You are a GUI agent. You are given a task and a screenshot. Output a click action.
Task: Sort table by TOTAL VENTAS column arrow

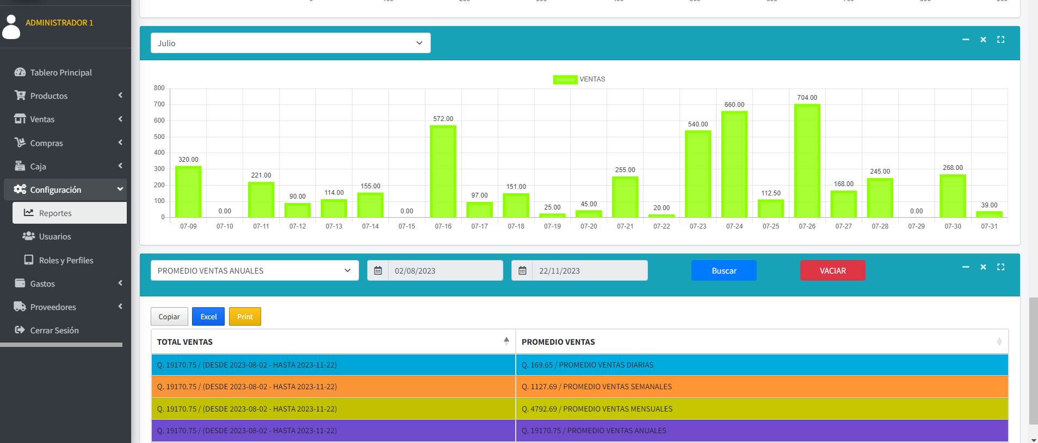pos(506,341)
